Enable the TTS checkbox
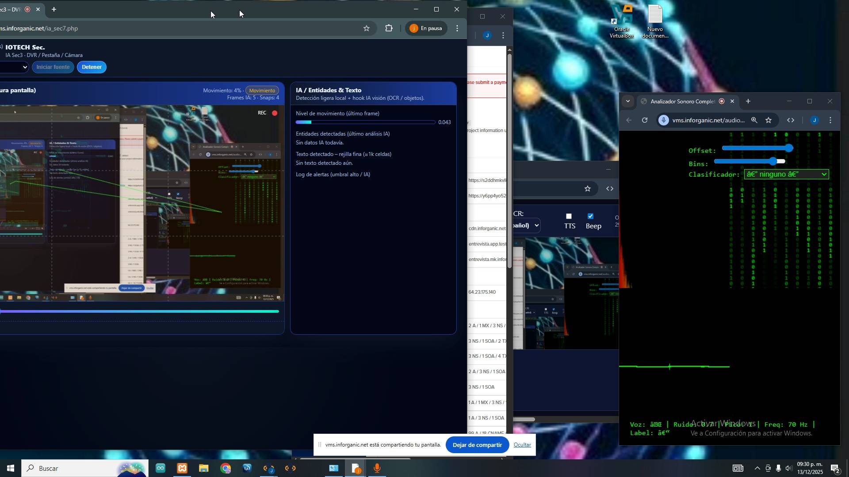Image resolution: width=849 pixels, height=477 pixels. coord(569,216)
